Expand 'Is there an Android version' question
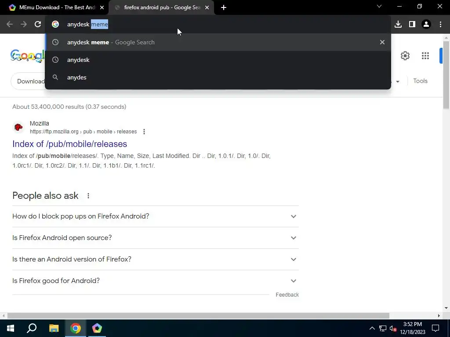The height and width of the screenshot is (337, 450). [x=156, y=259]
